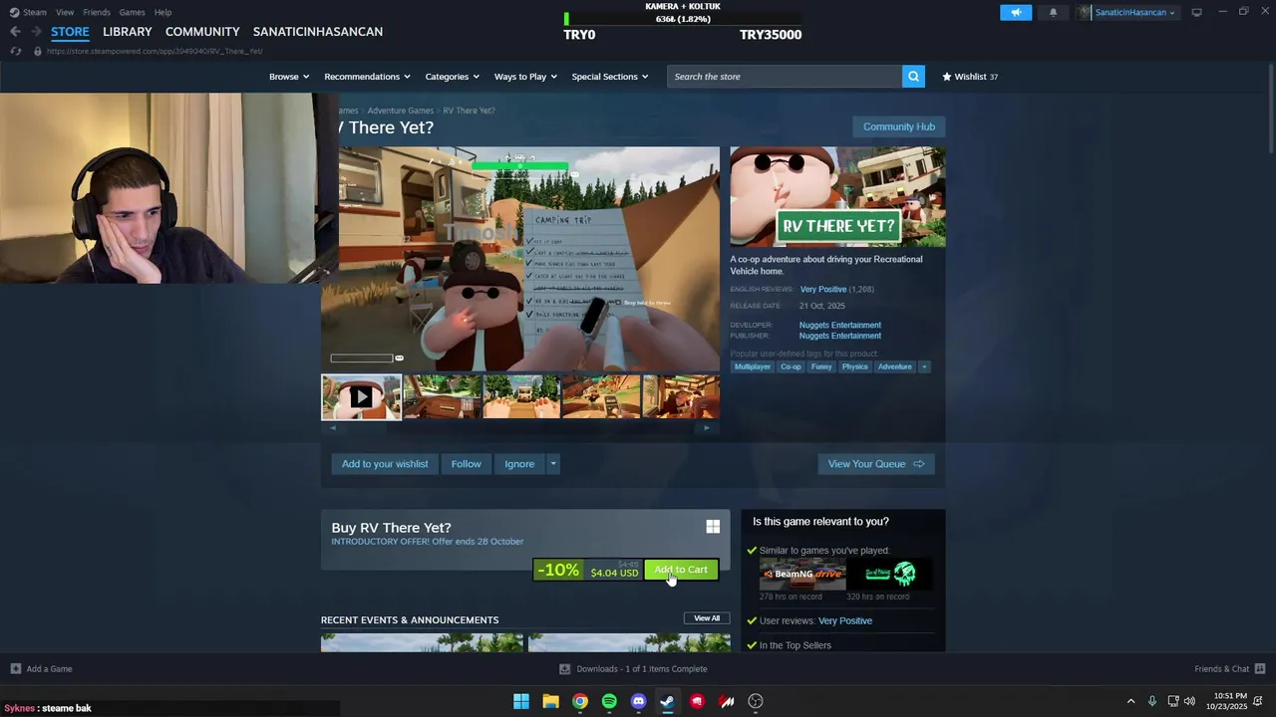Click the microphone tray icon
The height and width of the screenshot is (717, 1276).
[x=1152, y=701]
